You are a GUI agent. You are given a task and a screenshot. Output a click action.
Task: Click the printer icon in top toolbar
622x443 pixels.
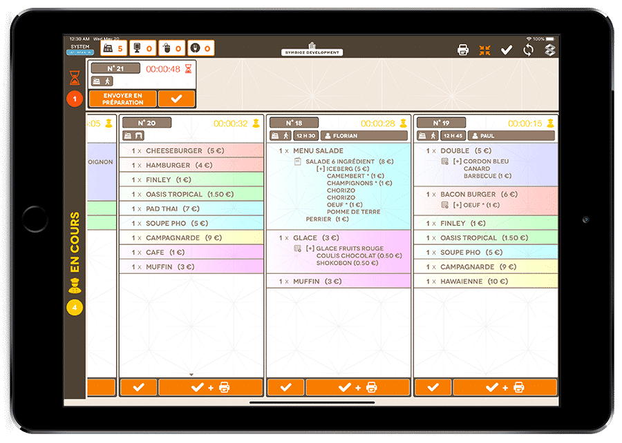[463, 50]
